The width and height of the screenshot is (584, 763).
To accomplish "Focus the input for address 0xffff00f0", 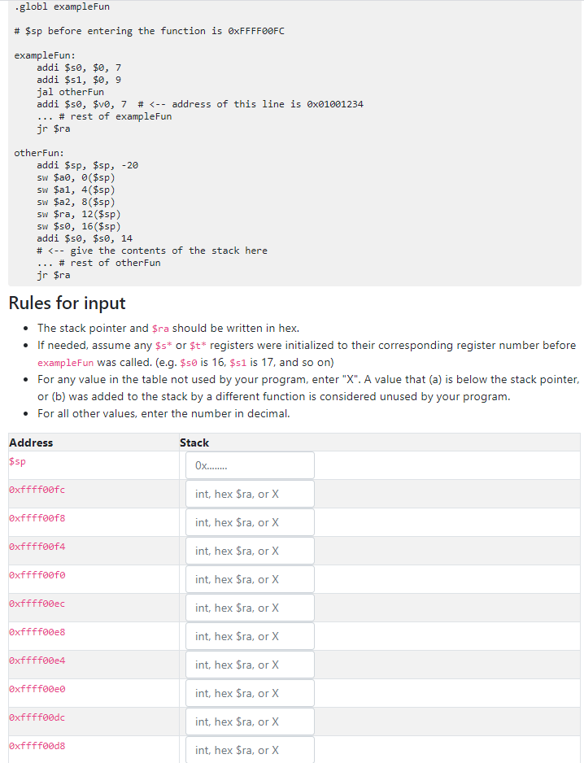I will (249, 579).
